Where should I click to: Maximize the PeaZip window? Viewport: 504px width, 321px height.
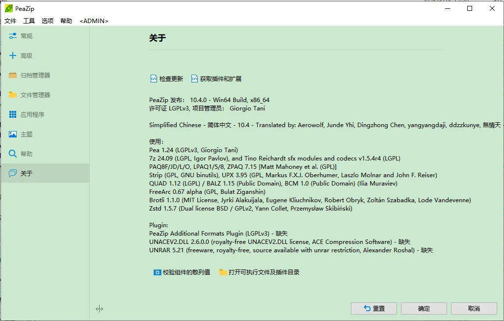pyautogui.click(x=470, y=8)
